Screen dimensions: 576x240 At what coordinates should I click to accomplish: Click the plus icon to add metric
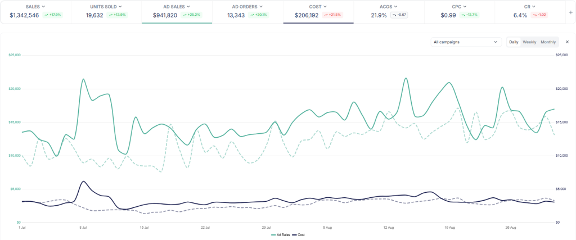coord(570,12)
